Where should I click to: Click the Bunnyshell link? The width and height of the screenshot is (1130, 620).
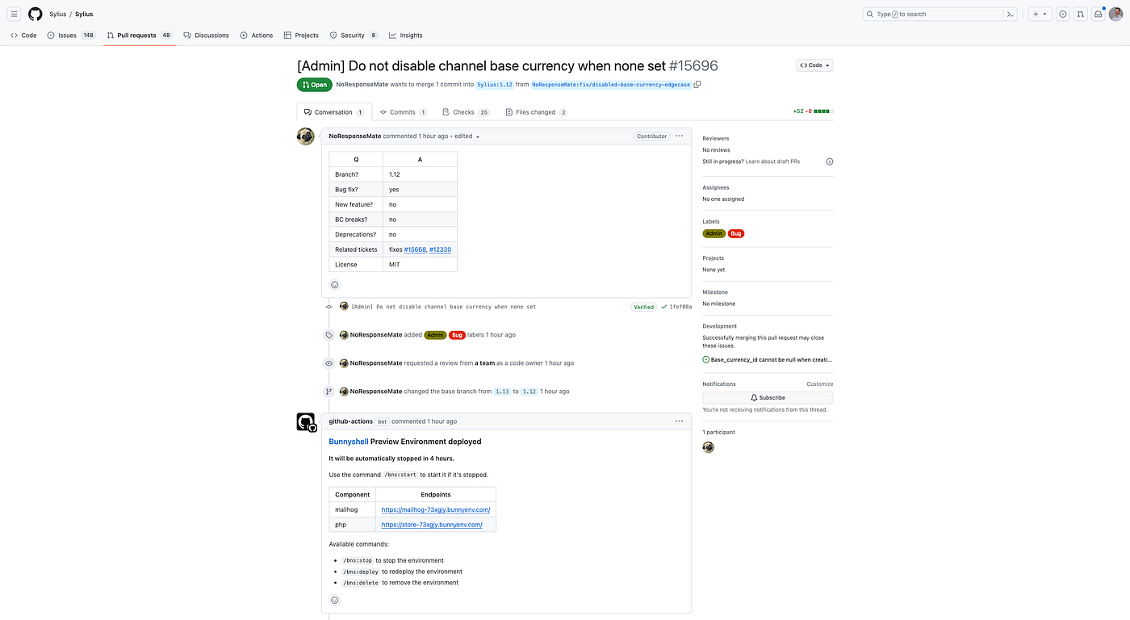click(348, 442)
